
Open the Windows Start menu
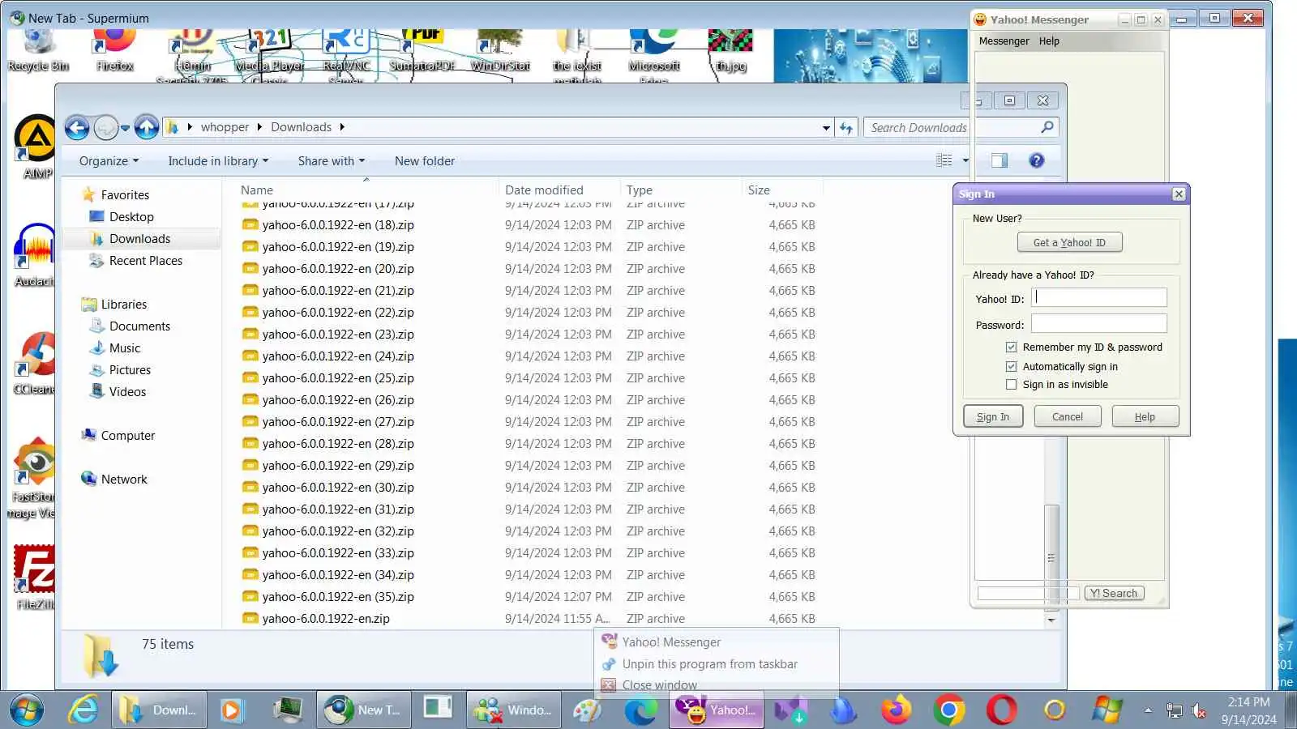(27, 710)
